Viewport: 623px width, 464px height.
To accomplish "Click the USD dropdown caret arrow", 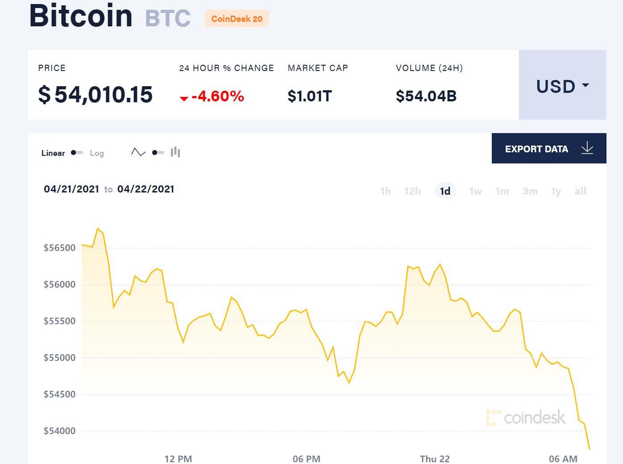I will [586, 85].
